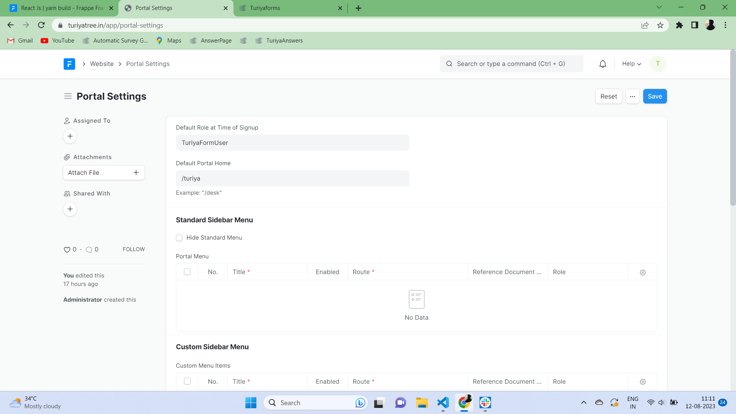Like this document with the heart icon
The height and width of the screenshot is (414, 736).
(67, 250)
